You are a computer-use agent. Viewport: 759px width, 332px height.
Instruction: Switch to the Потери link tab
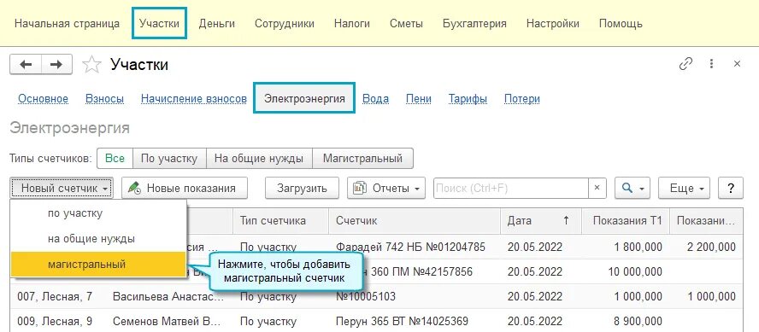click(x=521, y=99)
